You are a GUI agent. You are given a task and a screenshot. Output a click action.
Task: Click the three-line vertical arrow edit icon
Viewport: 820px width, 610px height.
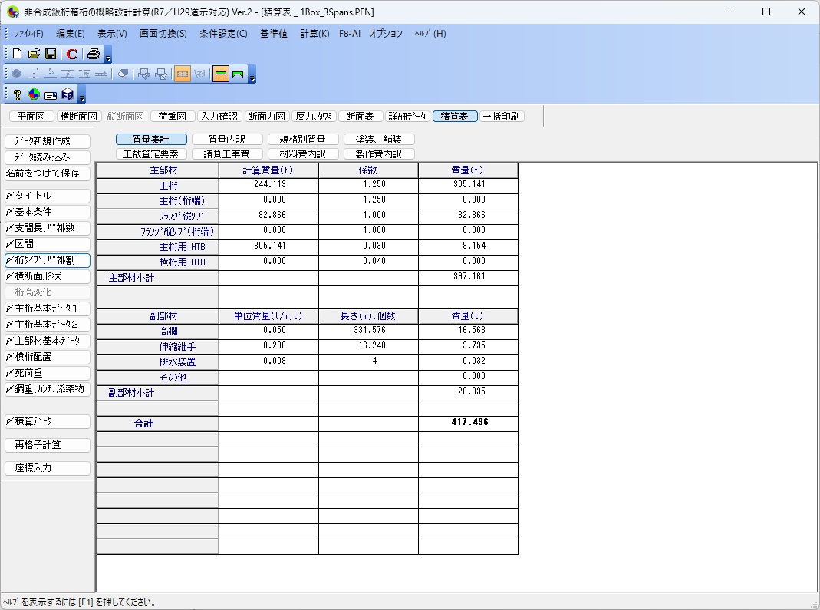pyautogui.click(x=68, y=74)
